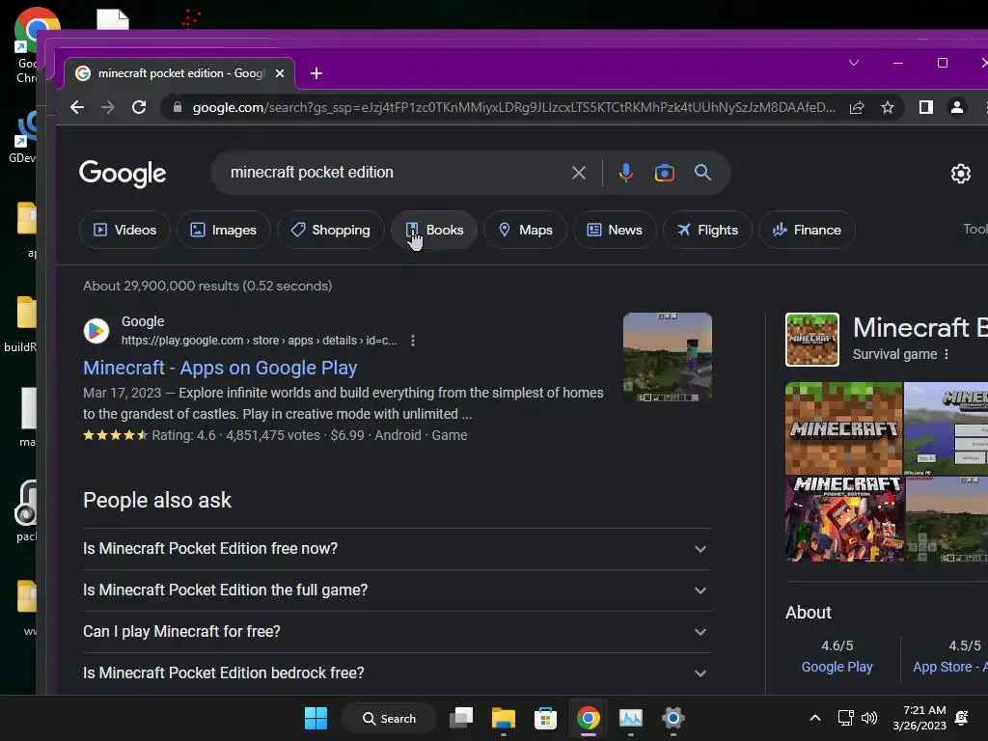This screenshot has width=988, height=741.
Task: Click the play.google.com result URL breadcrumb
Action: [x=259, y=341]
